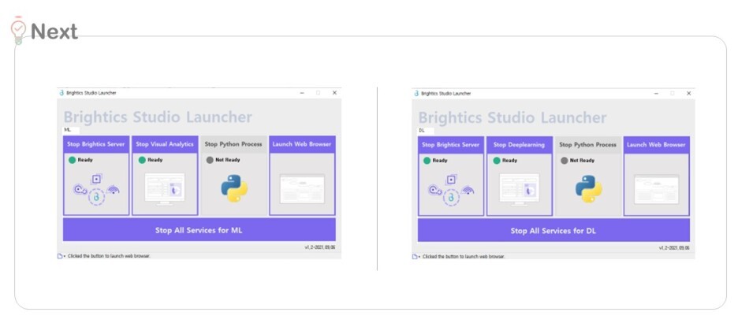Click the Next heading text
This screenshot has height=323, width=738.
[54, 31]
